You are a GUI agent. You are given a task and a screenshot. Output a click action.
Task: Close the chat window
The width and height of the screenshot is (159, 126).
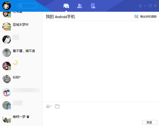tap(155, 6)
